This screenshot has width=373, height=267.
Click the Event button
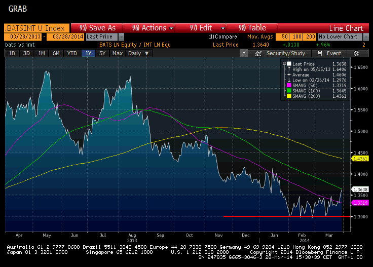[x=329, y=53]
